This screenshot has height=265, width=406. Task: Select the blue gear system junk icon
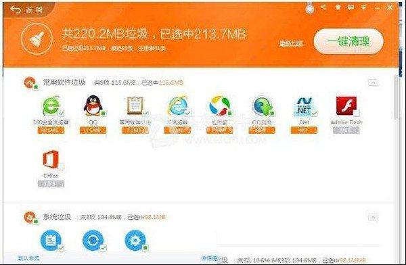pos(135,240)
